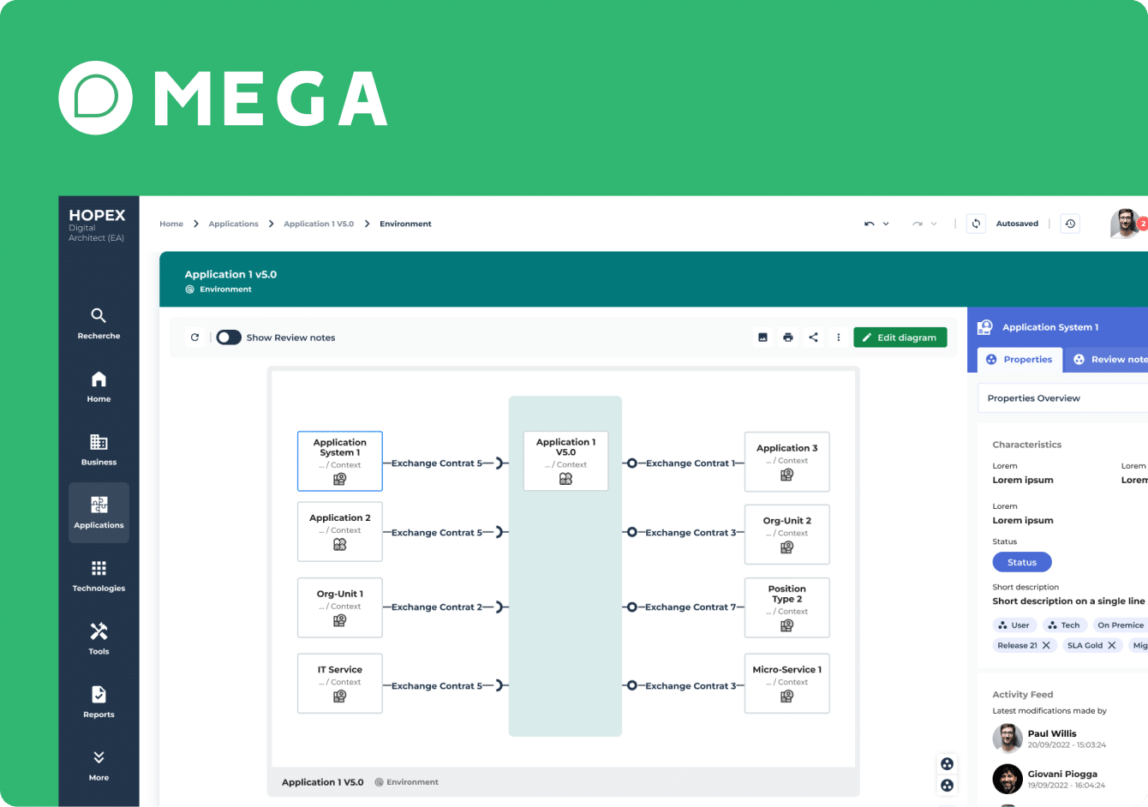Open the three-dot more options menu
This screenshot has height=807, width=1148.
click(x=839, y=338)
